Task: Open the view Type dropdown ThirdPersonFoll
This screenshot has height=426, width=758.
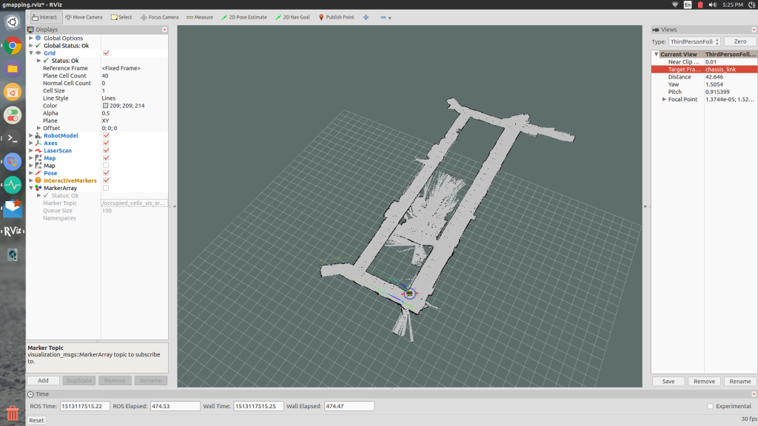Action: tap(694, 41)
